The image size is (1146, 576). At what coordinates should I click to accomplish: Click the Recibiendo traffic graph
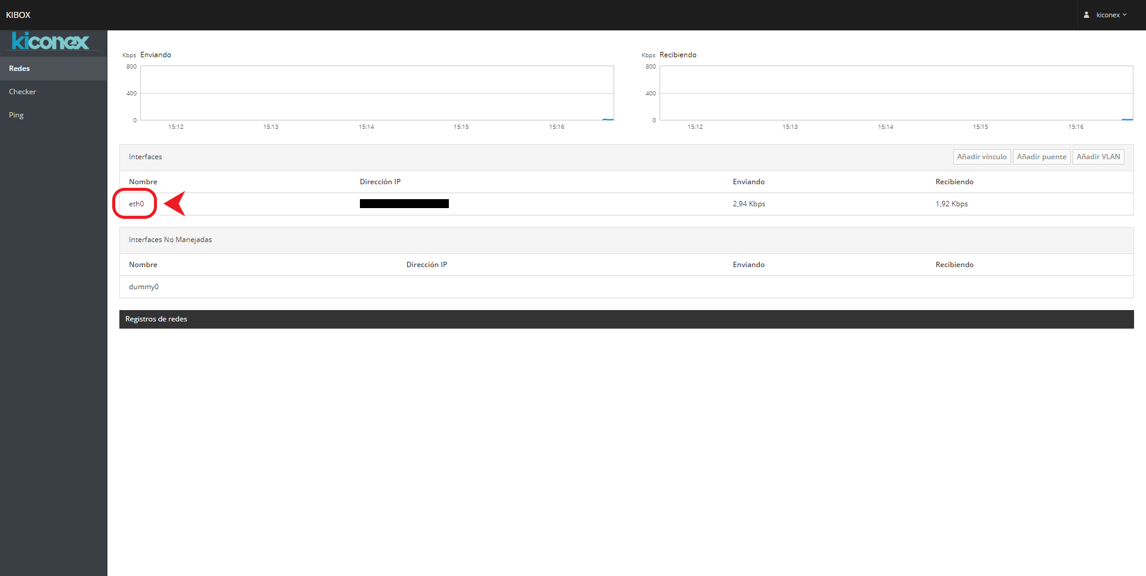896,93
